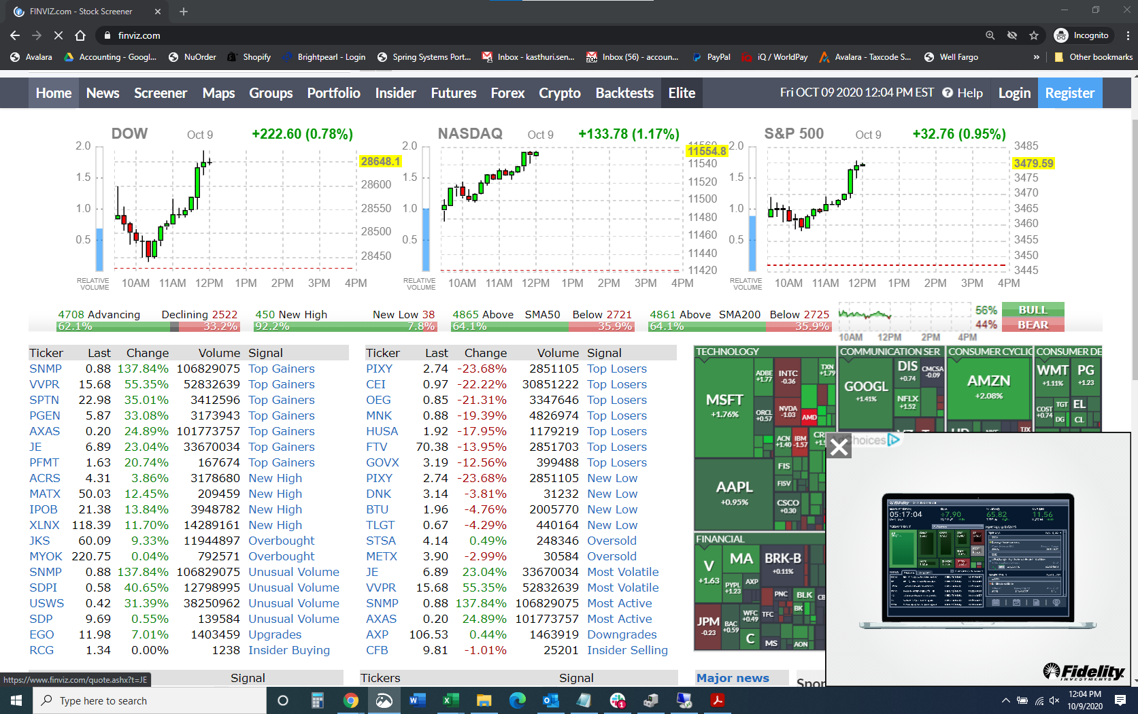1138x714 pixels.
Task: Go to the Maps section
Action: (218, 93)
